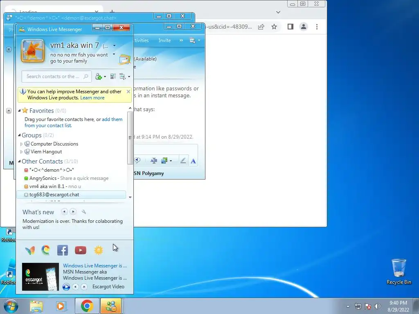The height and width of the screenshot is (314, 419).
Task: Open backgrounds picker in conversation toolbar
Action: (x=164, y=161)
